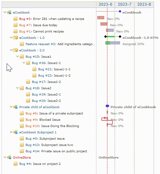Click the blue eCookbook milestone diamond

(120, 11)
